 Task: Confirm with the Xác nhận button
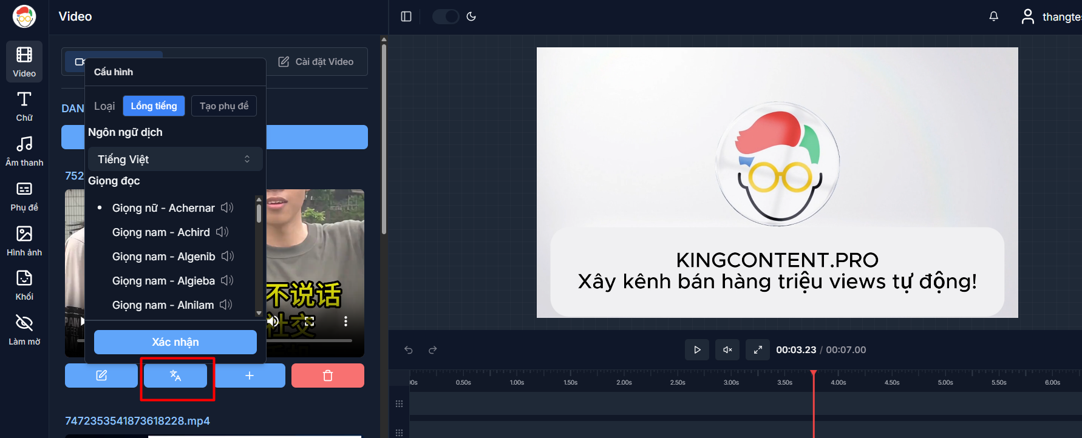point(175,342)
